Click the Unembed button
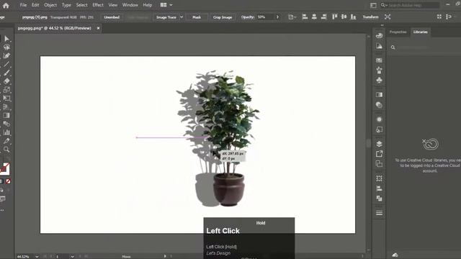The image size is (461, 259). [112, 17]
